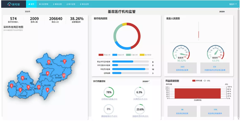Screen dimensions: 241x121
Task: Open the 事中监管 menu
Action: (71, 4)
